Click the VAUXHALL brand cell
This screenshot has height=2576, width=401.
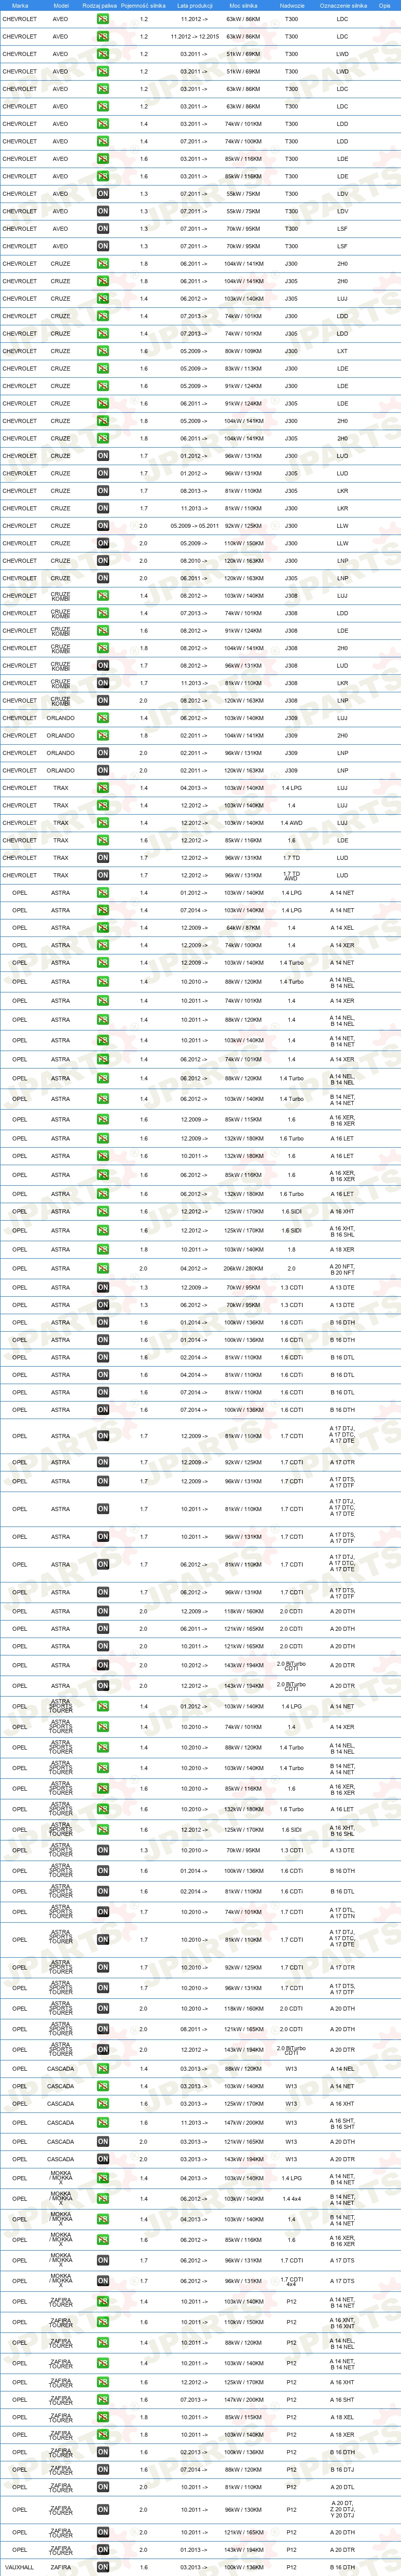(19, 2567)
